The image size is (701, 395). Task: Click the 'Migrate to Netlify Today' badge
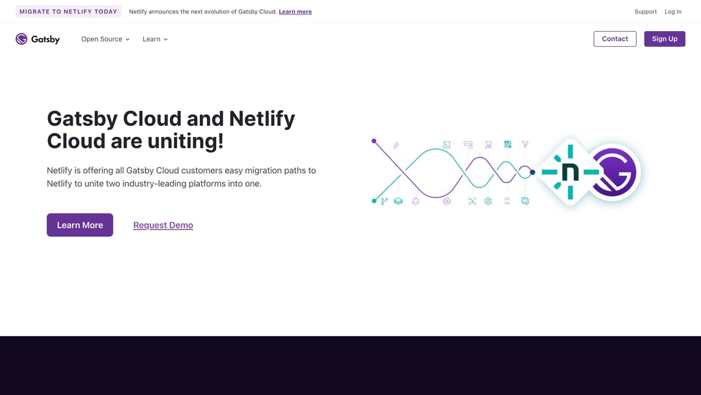click(x=68, y=12)
